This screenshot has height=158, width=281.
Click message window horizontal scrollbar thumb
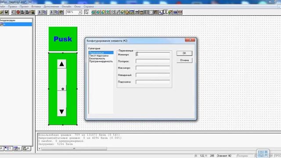click(x=74, y=149)
